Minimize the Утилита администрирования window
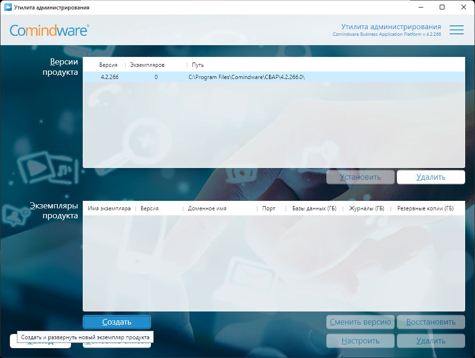 pos(421,7)
